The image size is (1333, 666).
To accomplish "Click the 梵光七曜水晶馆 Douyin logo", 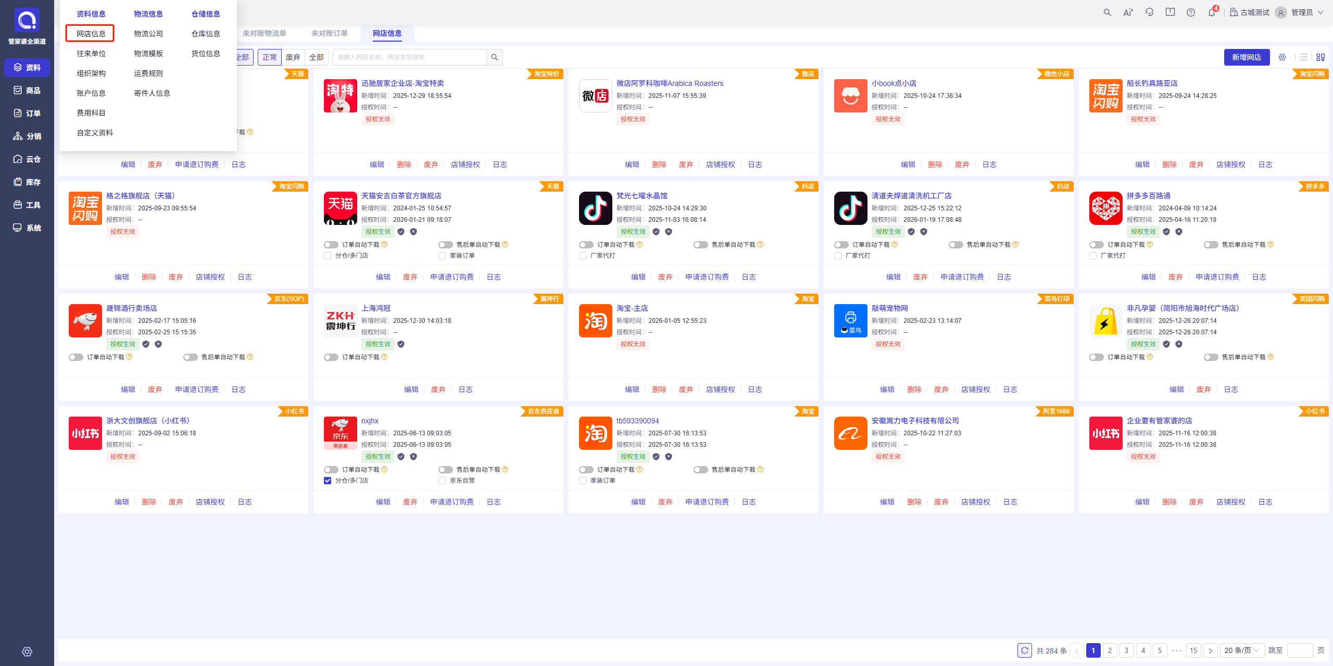I will pos(596,208).
